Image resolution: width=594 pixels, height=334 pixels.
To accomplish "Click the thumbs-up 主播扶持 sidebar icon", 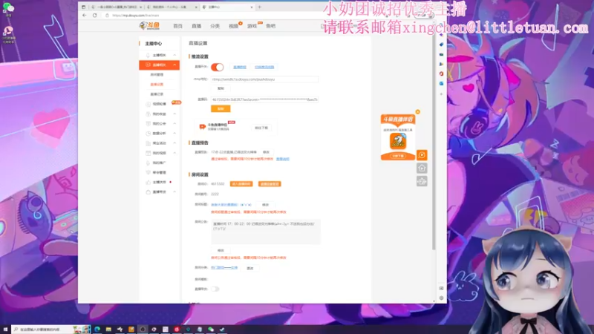I will 148,182.
